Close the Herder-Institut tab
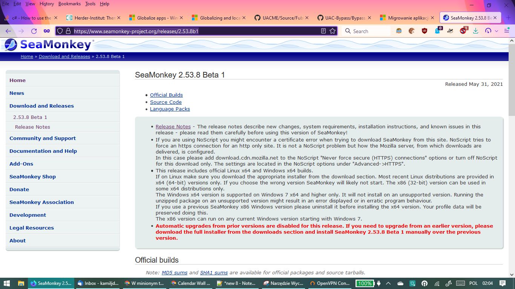This screenshot has width=515, height=289. pos(119,18)
